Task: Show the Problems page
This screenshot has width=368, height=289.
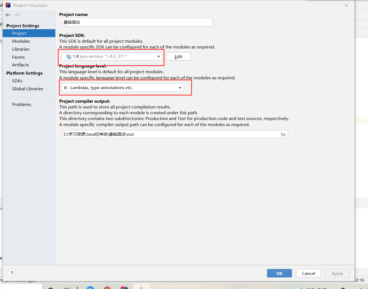Action: pos(21,104)
